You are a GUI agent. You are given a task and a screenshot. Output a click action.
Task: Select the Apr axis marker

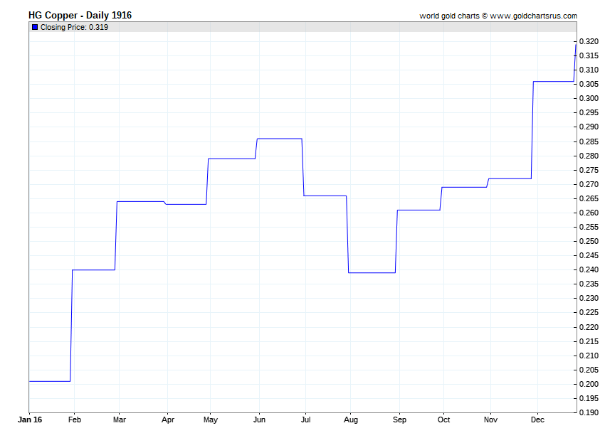click(168, 420)
